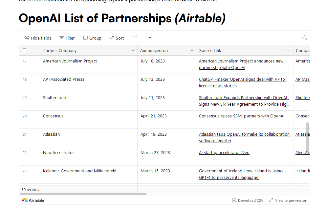The width and height of the screenshot is (326, 208).
Task: Select the Airtable logo
Action: pyautogui.click(x=32, y=200)
